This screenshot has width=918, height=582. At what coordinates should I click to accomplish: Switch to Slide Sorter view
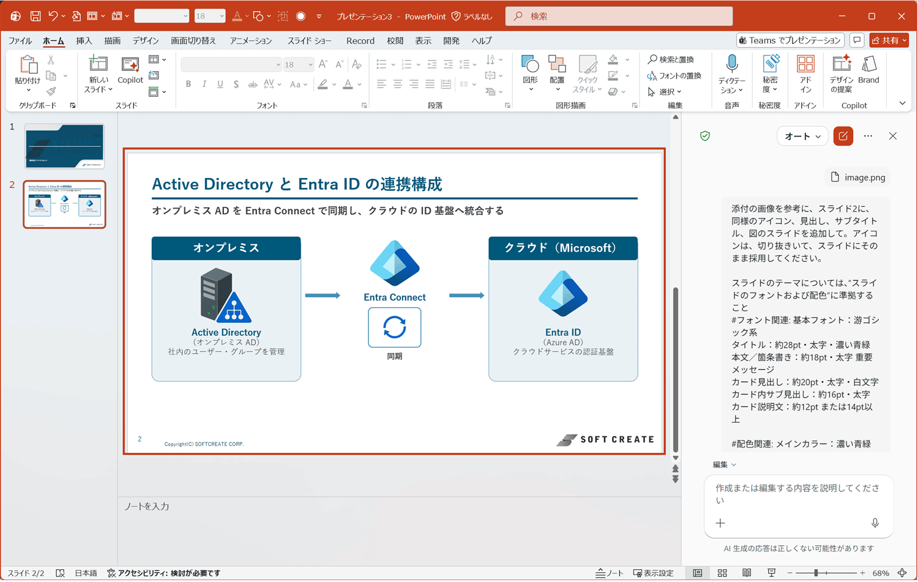tap(722, 573)
